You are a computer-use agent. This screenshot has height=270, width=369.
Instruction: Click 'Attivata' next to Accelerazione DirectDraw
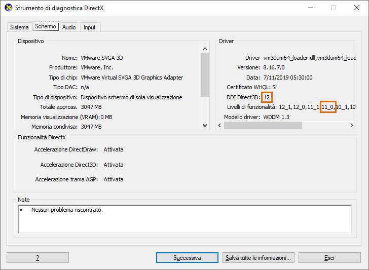click(114, 149)
